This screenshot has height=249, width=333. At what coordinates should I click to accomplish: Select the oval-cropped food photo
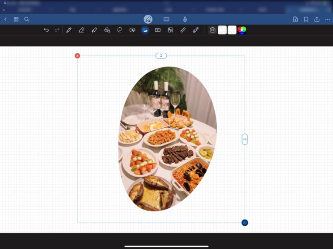[168, 139]
